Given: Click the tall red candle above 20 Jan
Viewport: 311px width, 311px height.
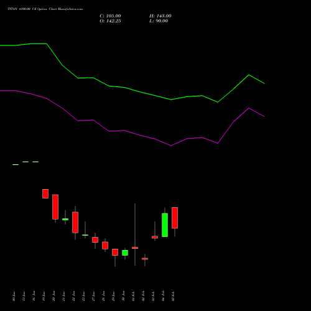Looking at the screenshot, I should (x=55, y=207).
